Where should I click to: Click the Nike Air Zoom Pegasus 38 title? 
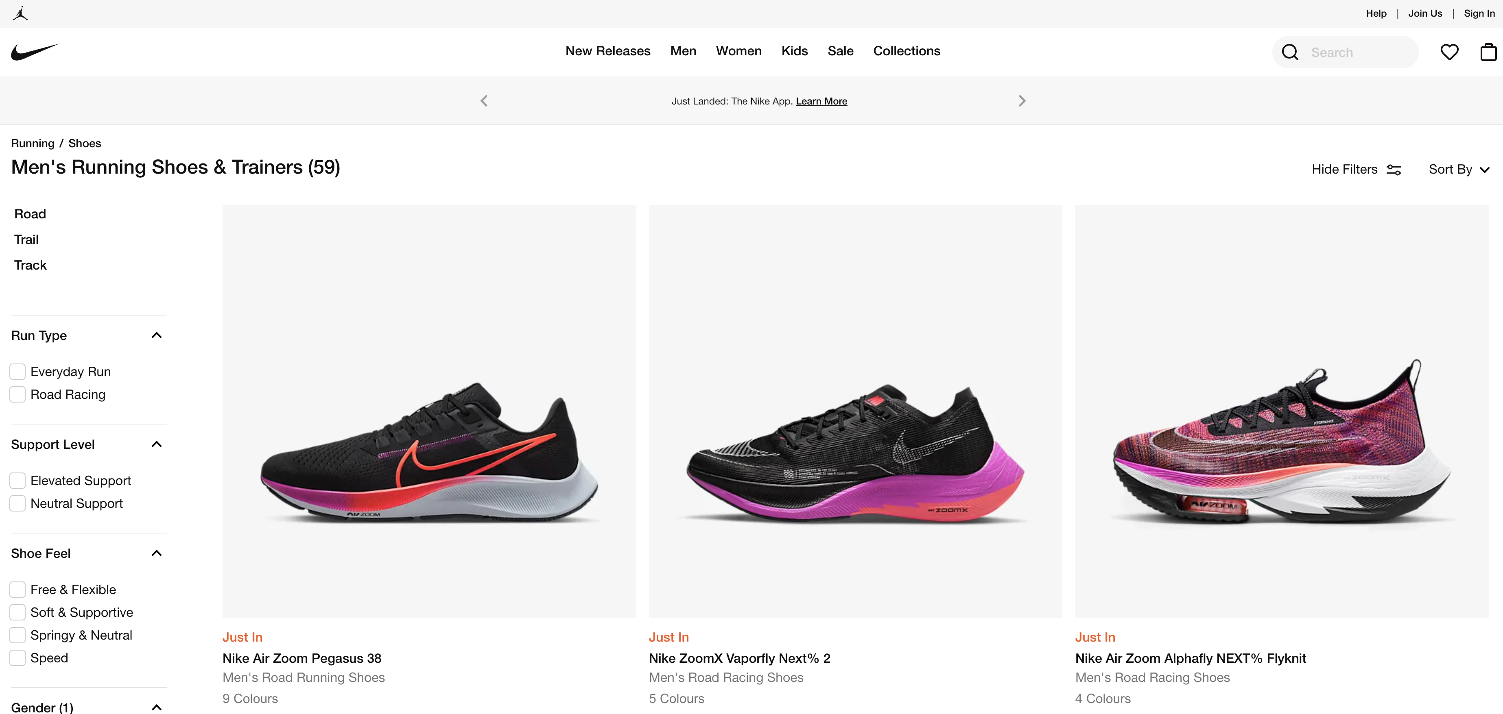pos(301,658)
